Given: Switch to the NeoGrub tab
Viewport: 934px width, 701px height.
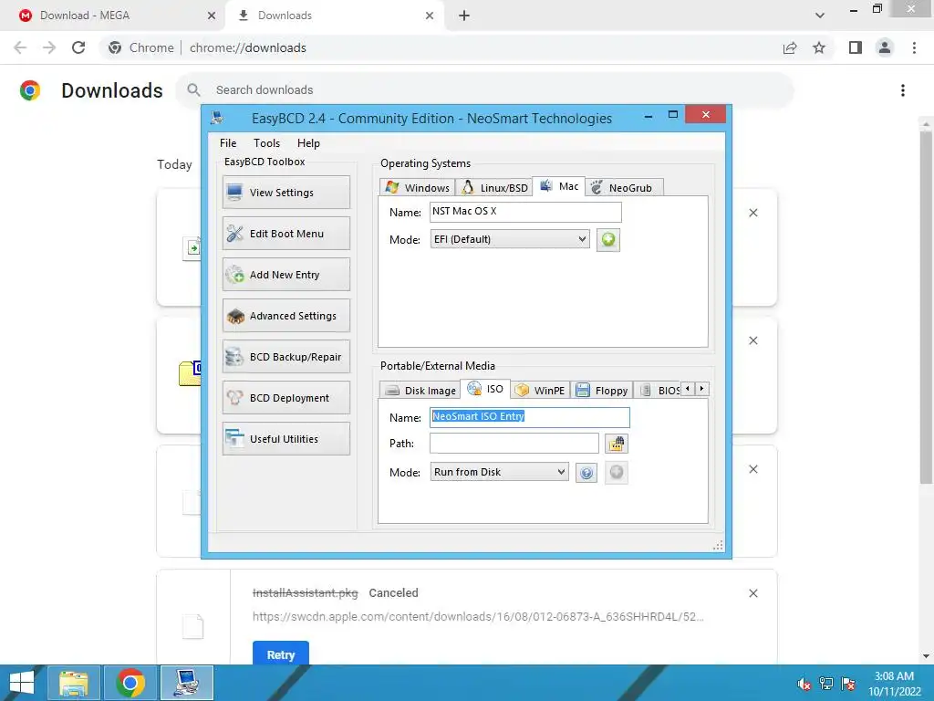Looking at the screenshot, I should pyautogui.click(x=624, y=187).
